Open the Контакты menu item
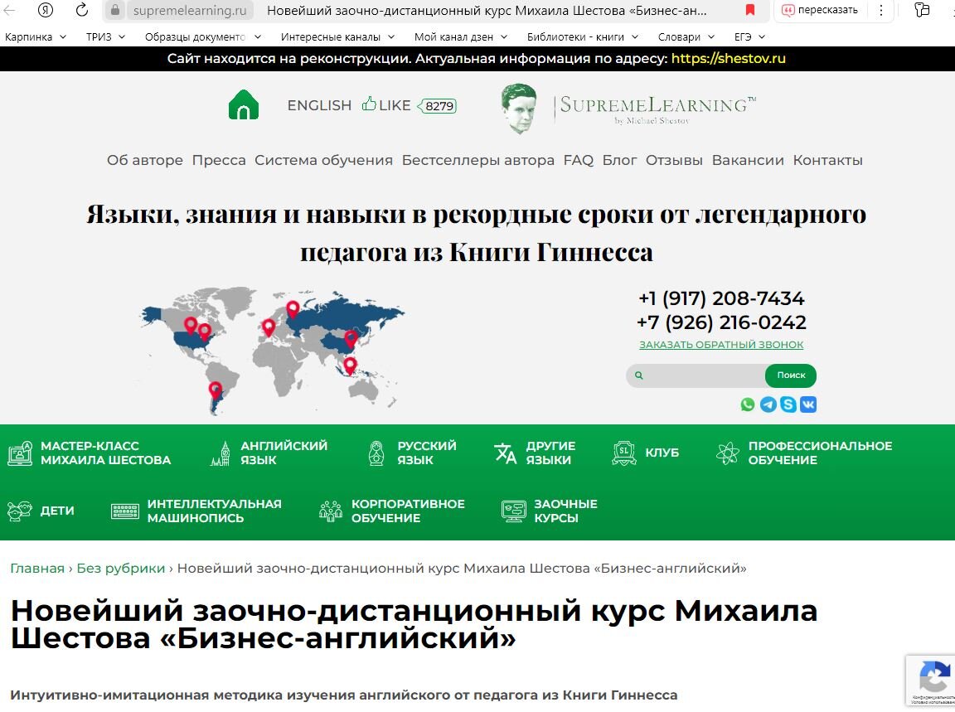Image resolution: width=955 pixels, height=712 pixels. [x=827, y=160]
